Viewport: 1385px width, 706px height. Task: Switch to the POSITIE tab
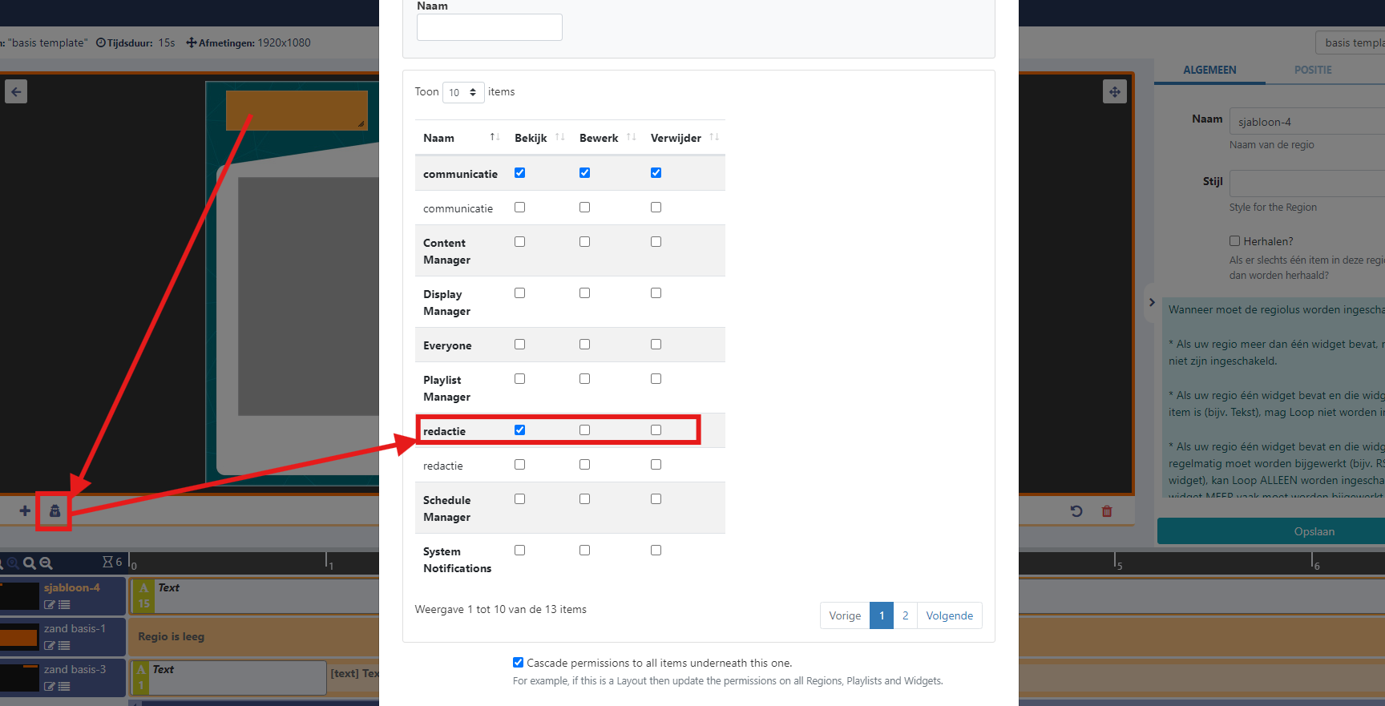tap(1312, 70)
